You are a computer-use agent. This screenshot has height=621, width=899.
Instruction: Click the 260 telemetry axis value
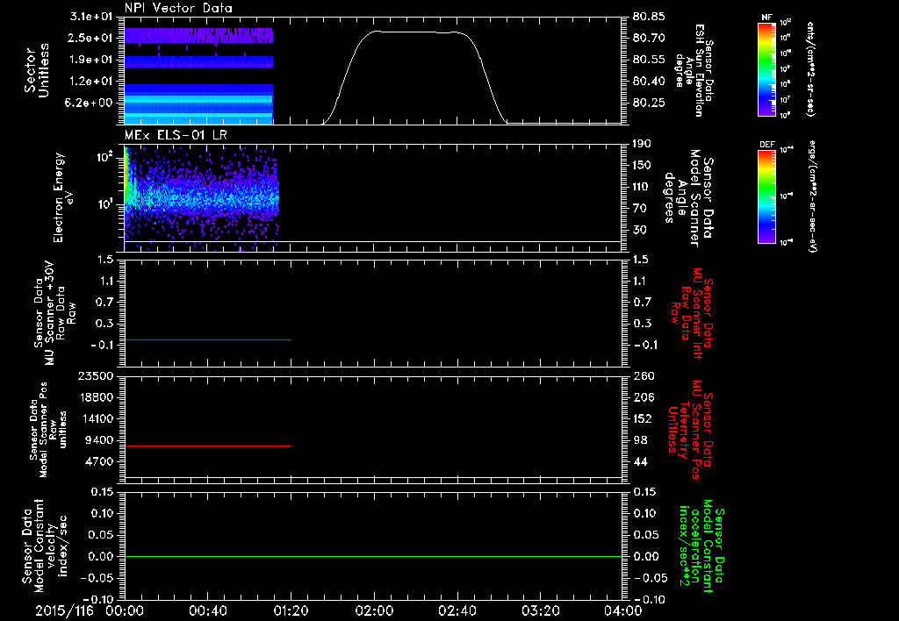643,375
